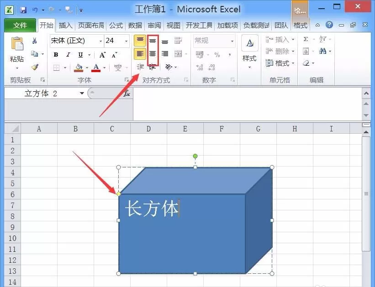This screenshot has width=375, height=287.
Task: Click the insert function fx button
Action: coord(127,94)
